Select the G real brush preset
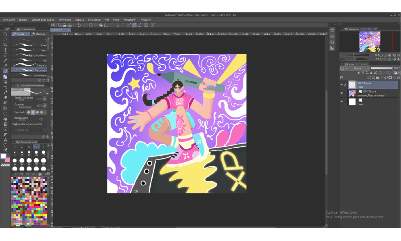Image resolution: width=401 pixels, height=241 pixels. tap(29, 45)
